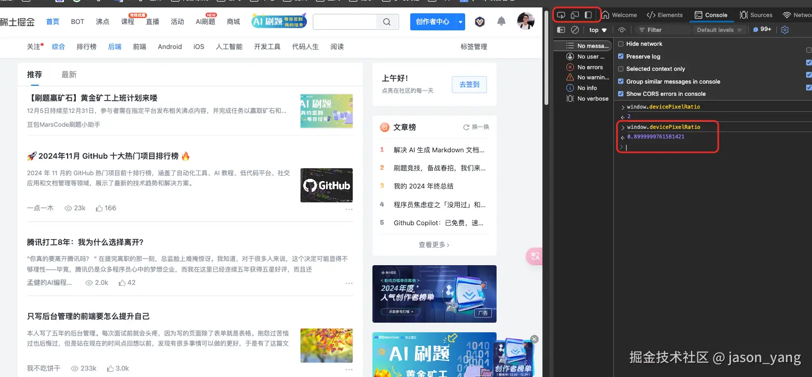Expand the 创作者中心 dropdown arrow
The image size is (812, 377).
(x=460, y=22)
